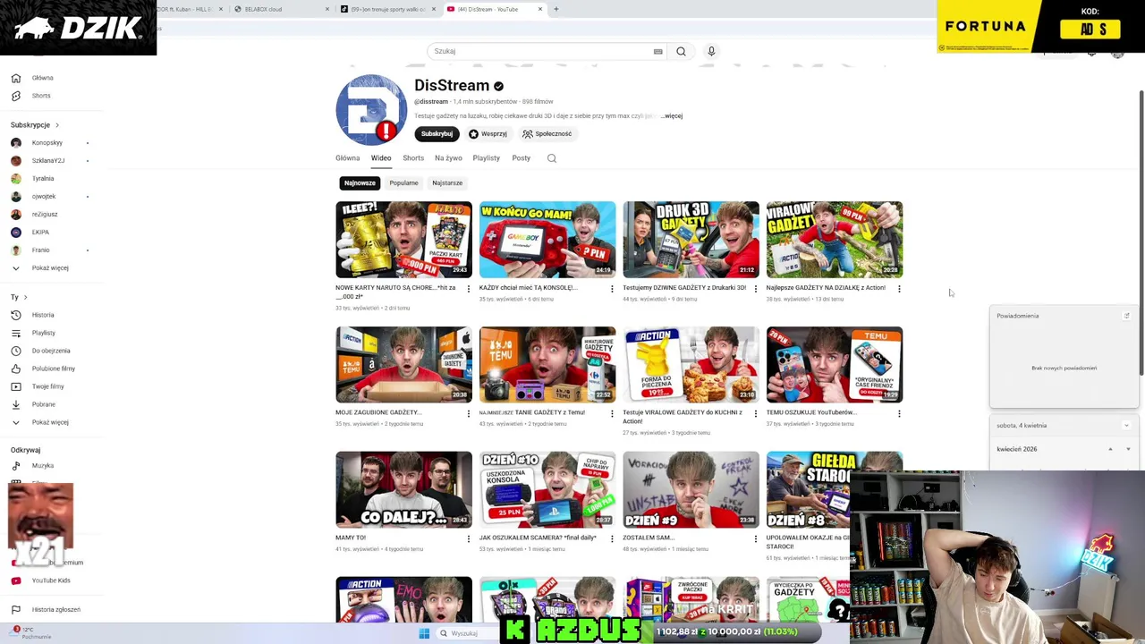1145x644 pixels.
Task: Click DisStream channel avatar
Action: (371, 109)
